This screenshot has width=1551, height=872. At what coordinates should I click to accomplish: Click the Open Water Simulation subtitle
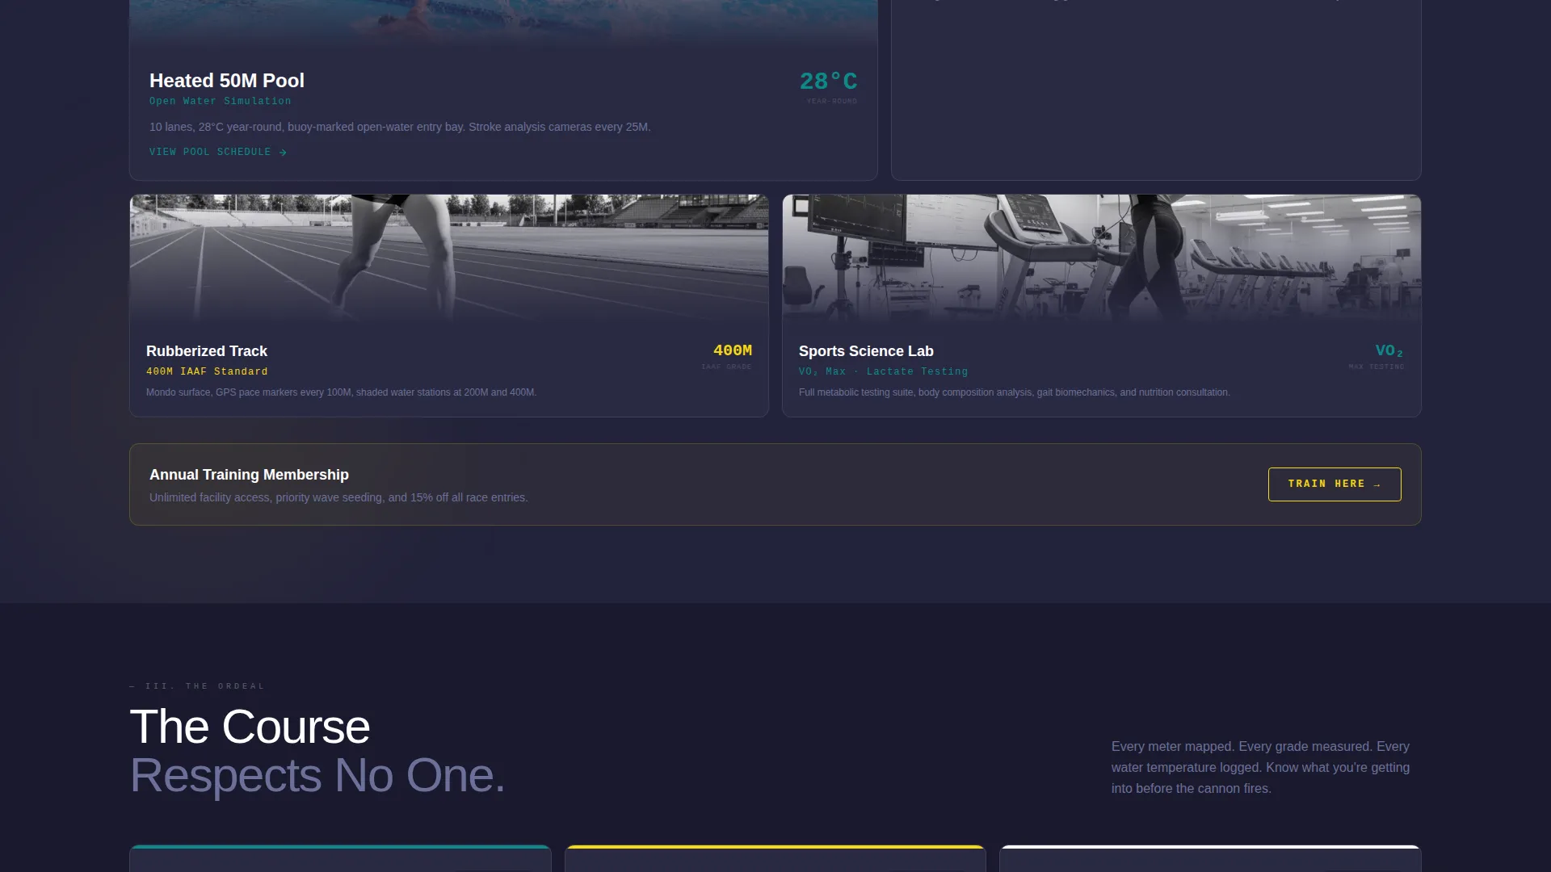point(221,101)
